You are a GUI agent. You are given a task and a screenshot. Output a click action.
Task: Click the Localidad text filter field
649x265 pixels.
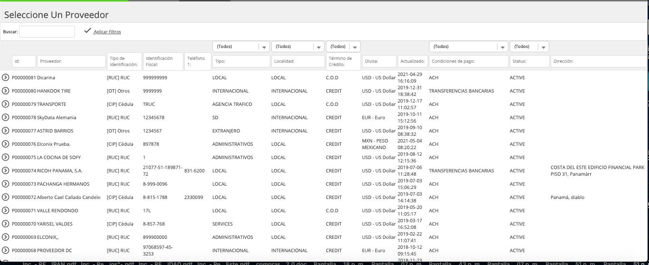click(298, 61)
